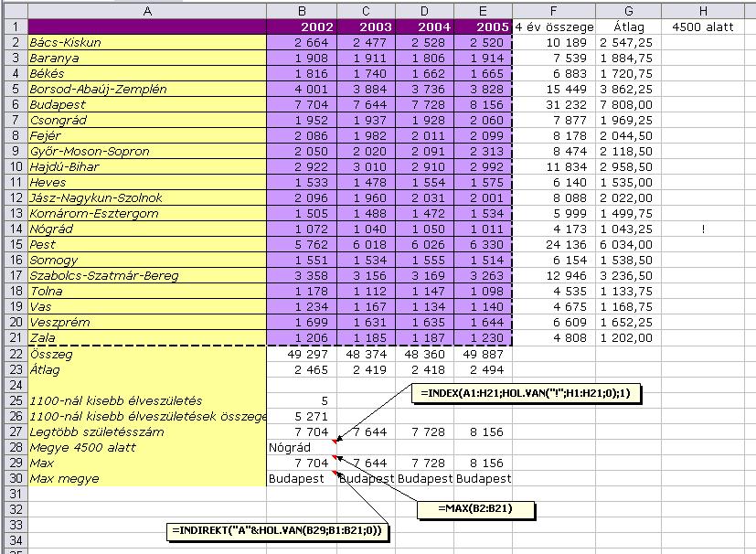
Task: Select row 30 header
Action: [16, 478]
